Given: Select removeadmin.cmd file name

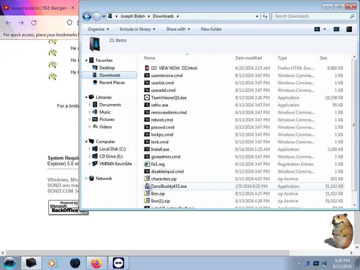Looking at the screenshot, I should [169, 112].
